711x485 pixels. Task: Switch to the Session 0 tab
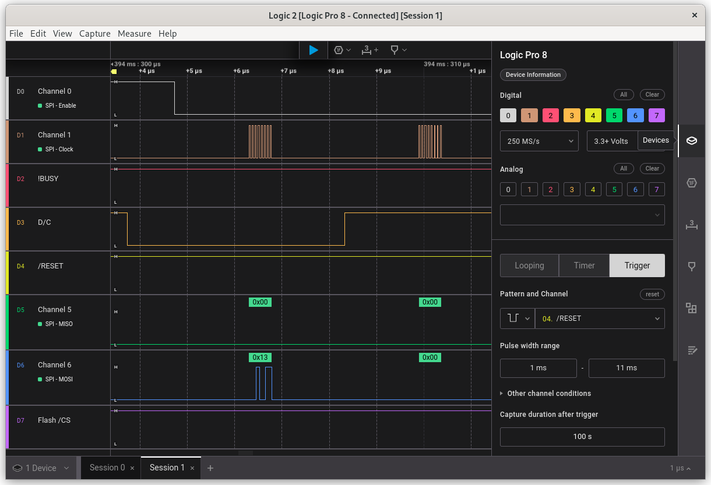[107, 468]
